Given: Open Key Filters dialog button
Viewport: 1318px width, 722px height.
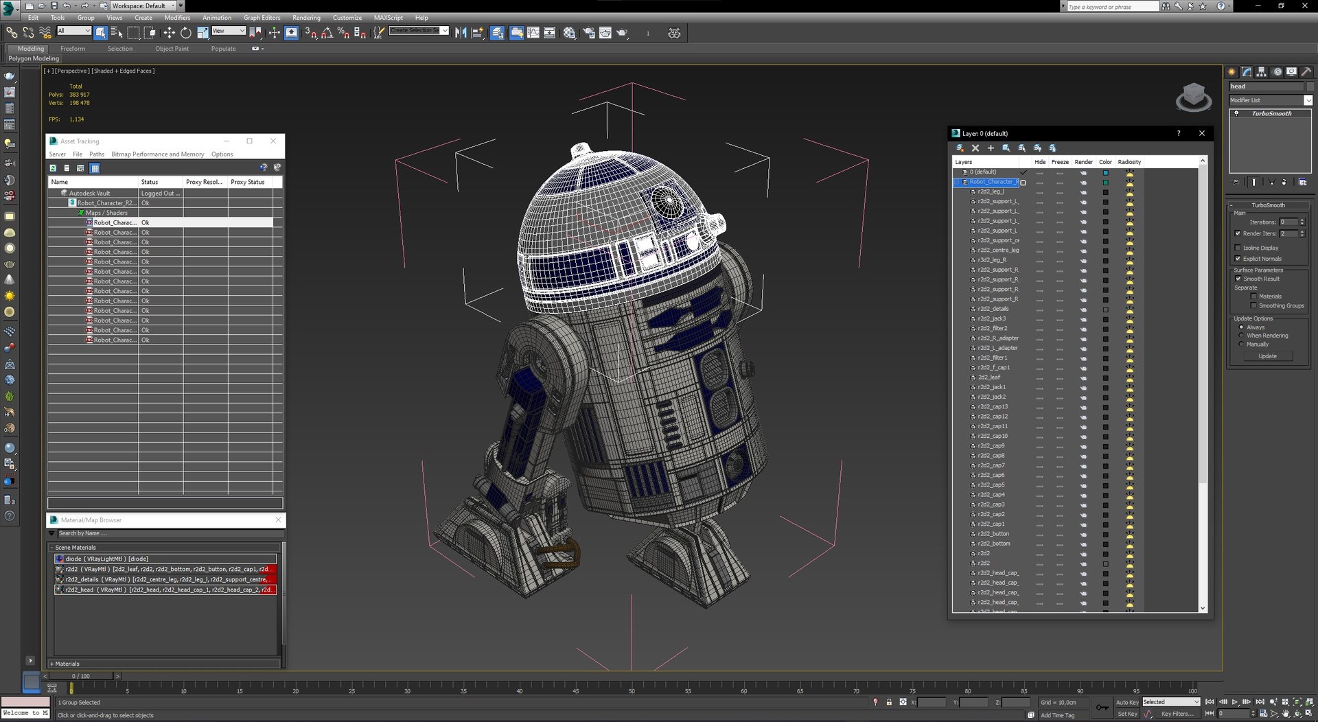Looking at the screenshot, I should click(x=1177, y=714).
